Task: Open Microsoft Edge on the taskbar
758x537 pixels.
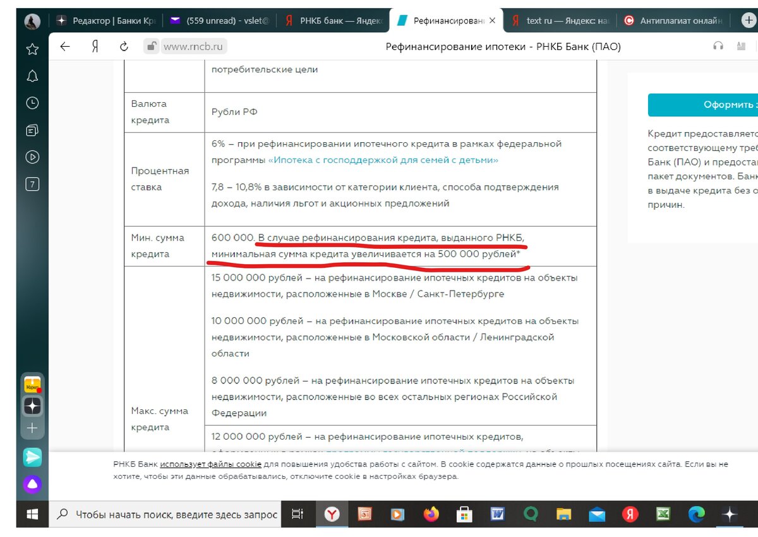Action: click(x=696, y=514)
